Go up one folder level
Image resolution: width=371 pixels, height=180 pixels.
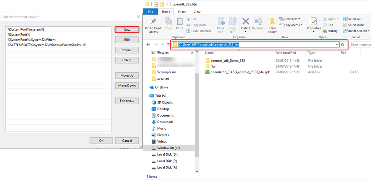(x=168, y=44)
